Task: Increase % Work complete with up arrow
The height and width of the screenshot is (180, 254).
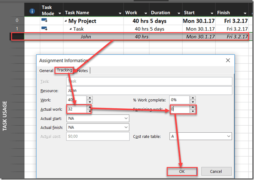Action: (x=192, y=98)
